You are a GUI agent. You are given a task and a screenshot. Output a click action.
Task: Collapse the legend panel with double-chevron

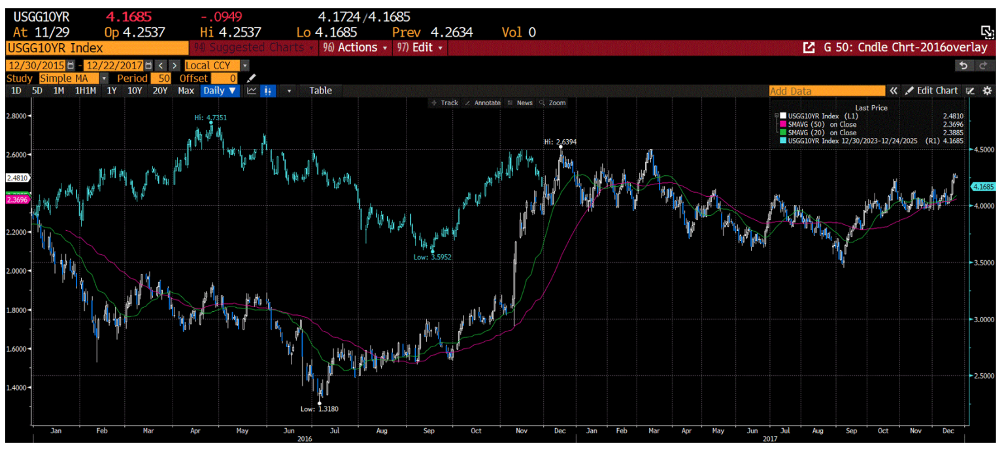pyautogui.click(x=894, y=91)
